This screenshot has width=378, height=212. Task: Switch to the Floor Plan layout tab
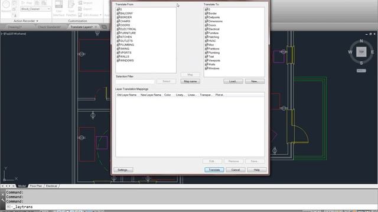click(x=36, y=186)
